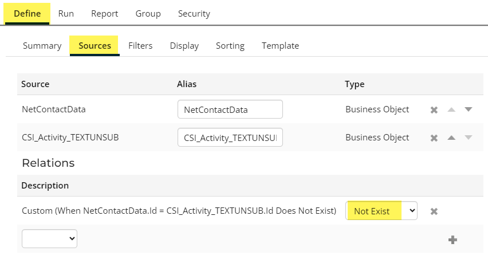This screenshot has width=488, height=259.
Task: Switch to the Run tab
Action: coord(66,13)
